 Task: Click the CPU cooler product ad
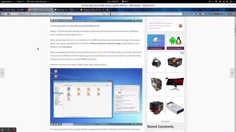tap(156, 108)
